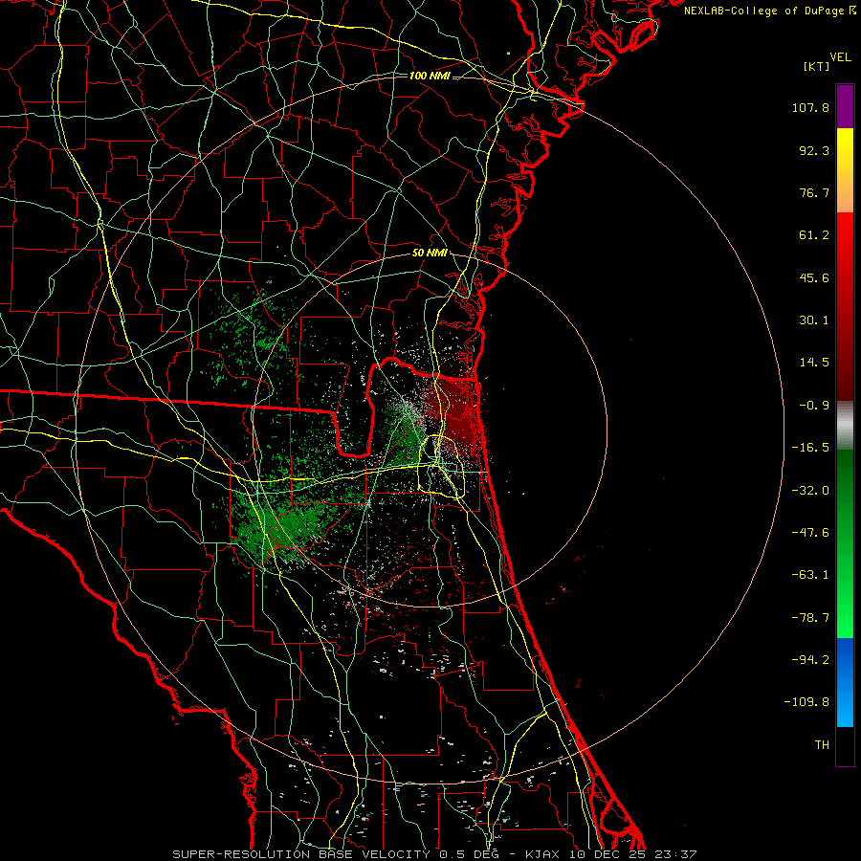Click the 76.7 legend value
The width and height of the screenshot is (861, 861).
pyautogui.click(x=814, y=192)
